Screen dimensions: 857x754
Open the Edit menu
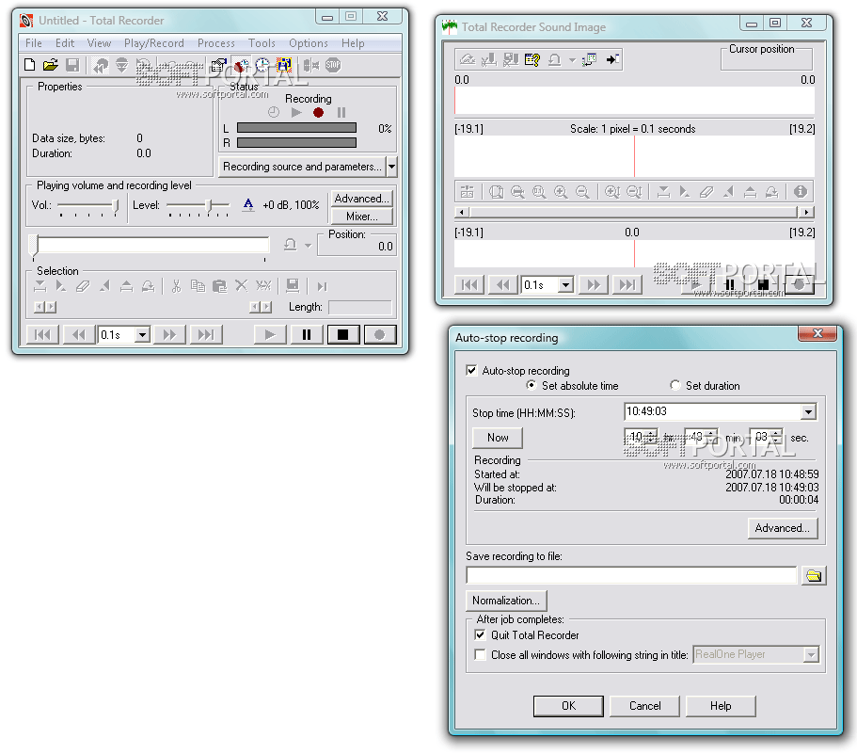65,43
